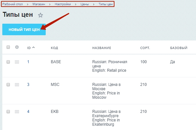The image size is (196, 130).
Task: Open price type with ID 3
Action: 28,85
